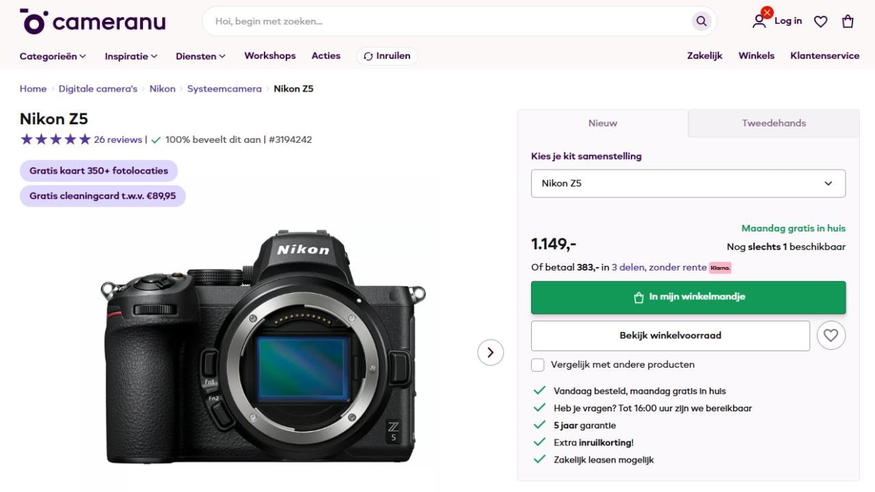875x492 pixels.
Task: Click In mijn winkelmandje button
Action: 688,297
